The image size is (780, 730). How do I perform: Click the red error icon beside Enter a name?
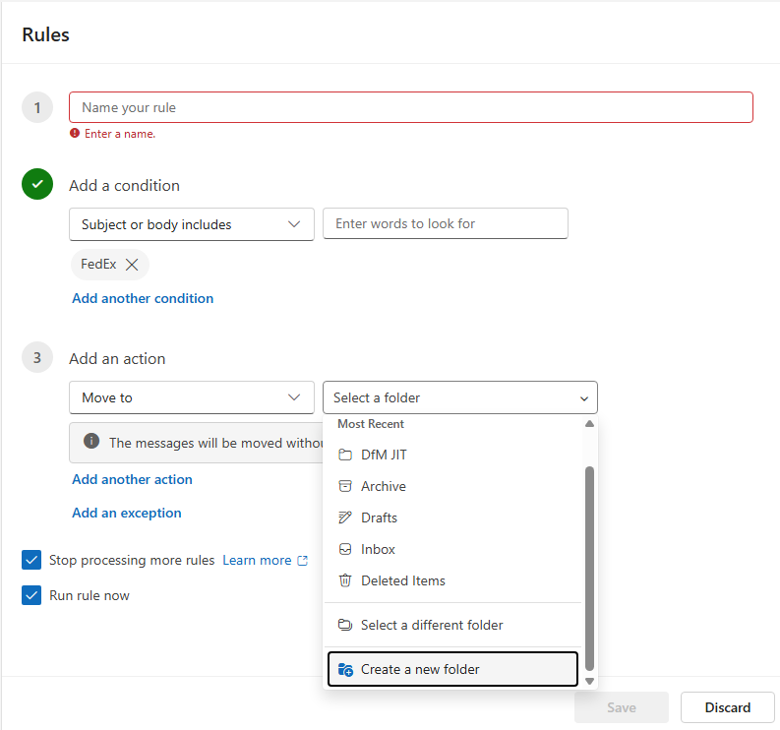[75, 133]
